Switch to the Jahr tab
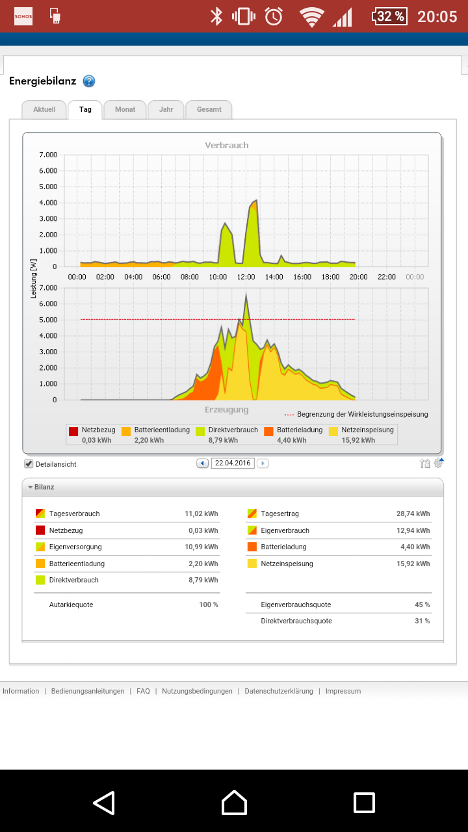 point(166,109)
